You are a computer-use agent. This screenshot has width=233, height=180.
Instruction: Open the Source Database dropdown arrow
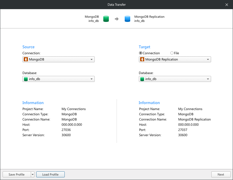coord(92,79)
